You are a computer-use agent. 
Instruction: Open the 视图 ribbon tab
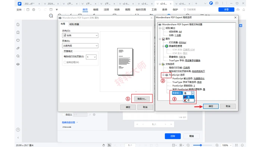click(128, 10)
